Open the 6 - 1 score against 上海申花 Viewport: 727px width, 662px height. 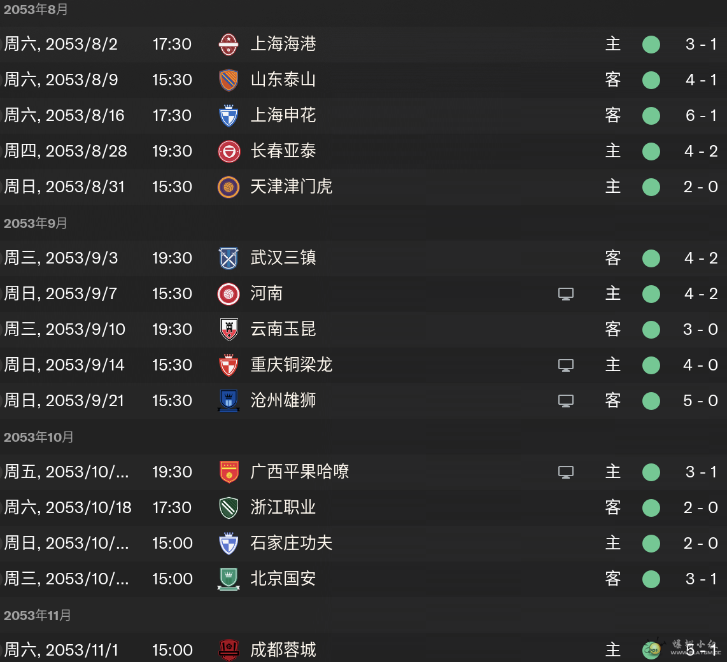point(700,115)
